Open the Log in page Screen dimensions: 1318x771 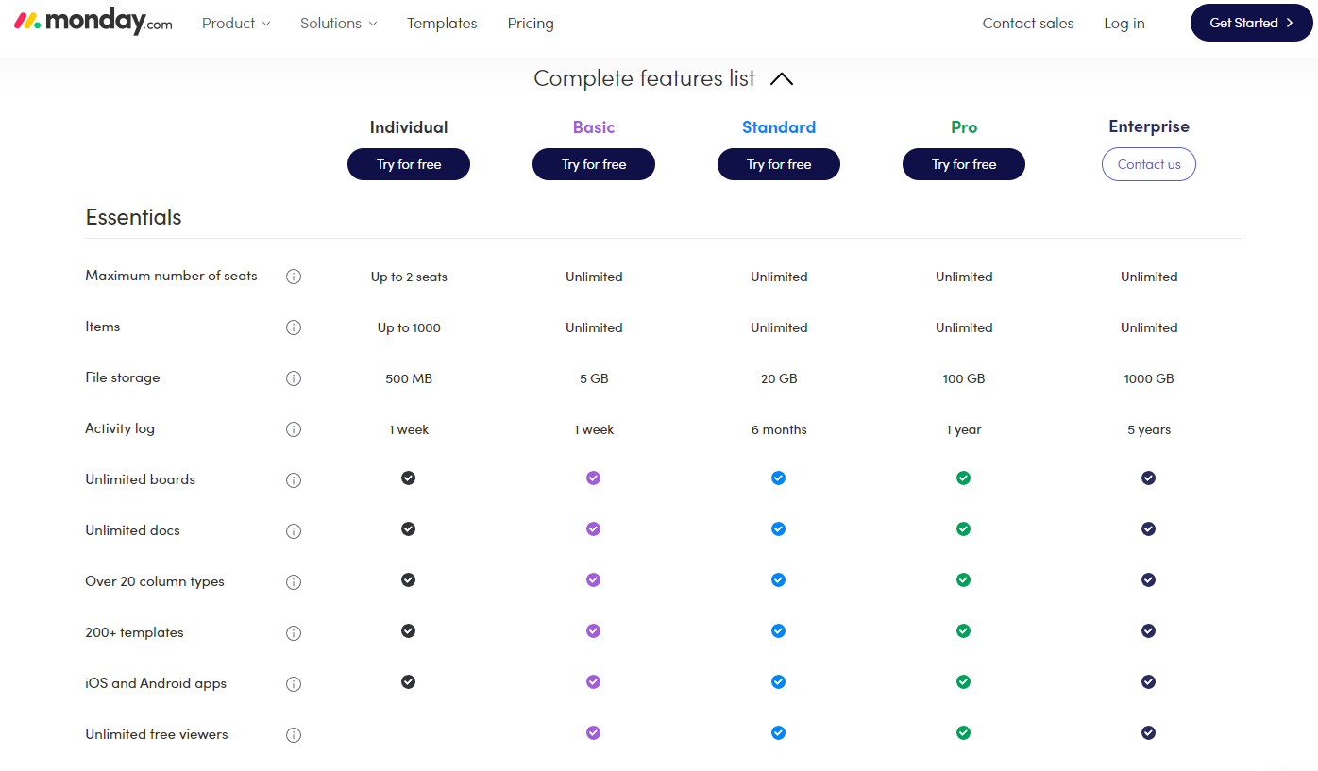[x=1124, y=23]
